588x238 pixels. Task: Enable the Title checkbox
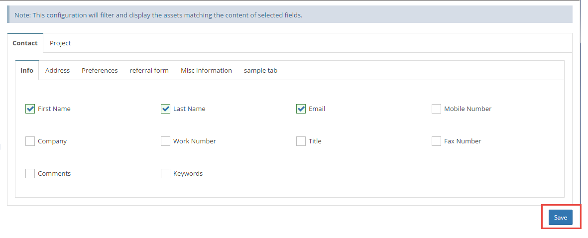(301, 141)
